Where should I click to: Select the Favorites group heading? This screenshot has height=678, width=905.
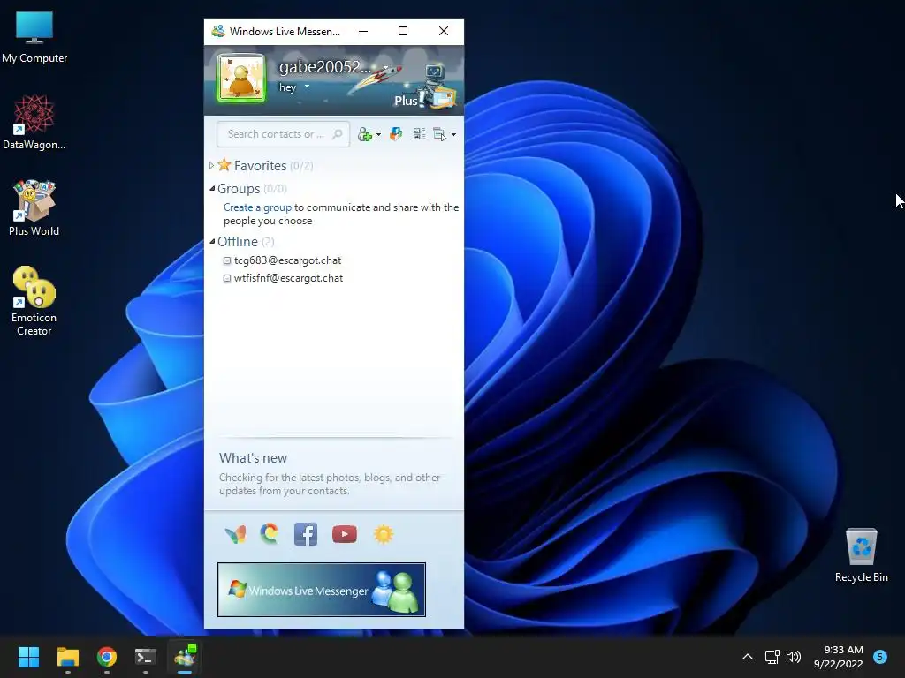(261, 166)
